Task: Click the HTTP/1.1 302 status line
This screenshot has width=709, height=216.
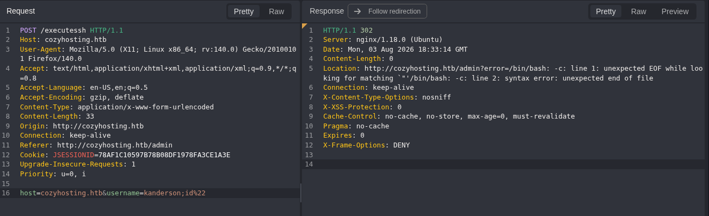Action: (348, 30)
